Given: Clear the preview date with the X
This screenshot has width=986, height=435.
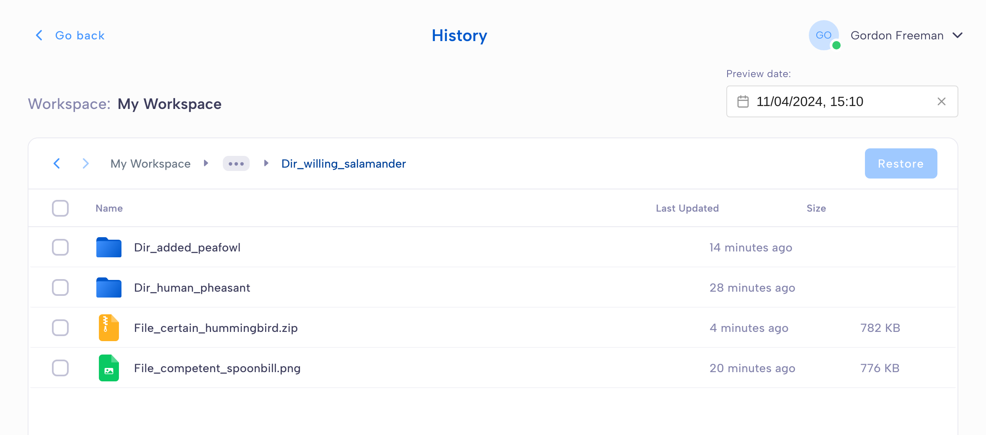Looking at the screenshot, I should [x=942, y=101].
